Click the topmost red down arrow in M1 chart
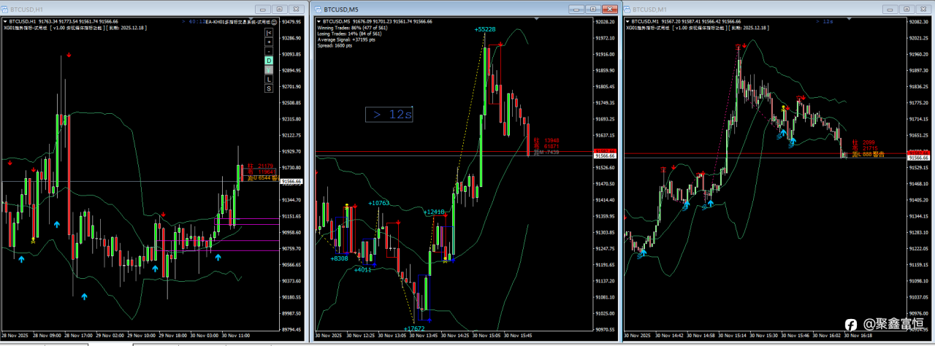 (x=744, y=46)
